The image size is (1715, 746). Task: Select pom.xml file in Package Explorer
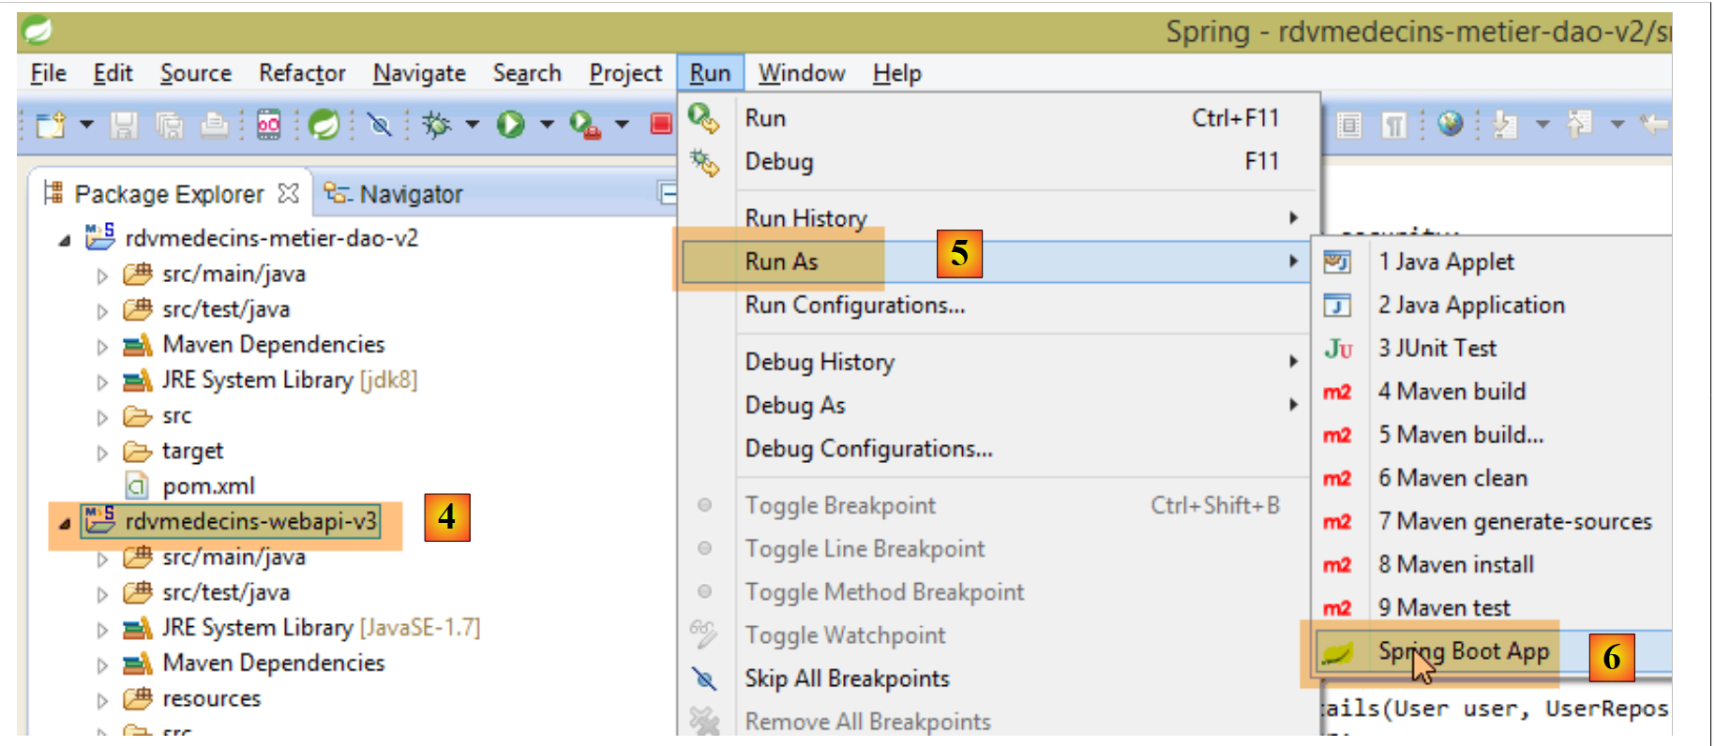pyautogui.click(x=208, y=486)
